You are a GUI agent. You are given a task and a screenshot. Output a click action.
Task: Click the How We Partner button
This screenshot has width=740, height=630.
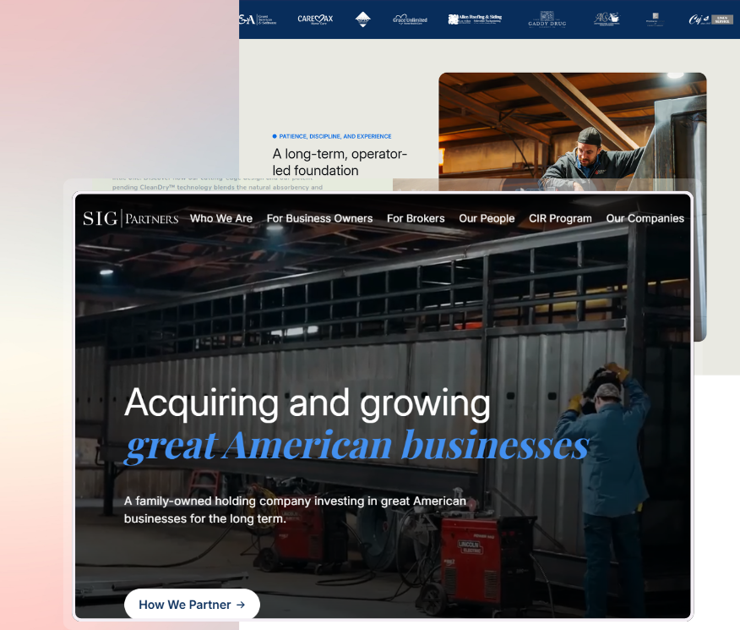192,604
